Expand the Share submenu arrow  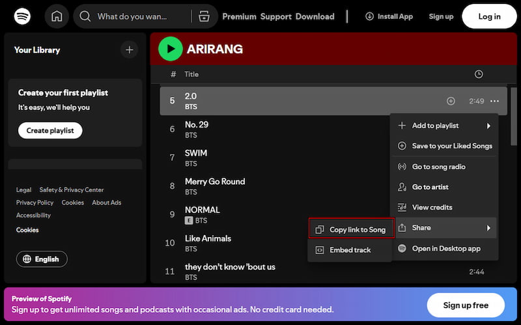tap(488, 228)
